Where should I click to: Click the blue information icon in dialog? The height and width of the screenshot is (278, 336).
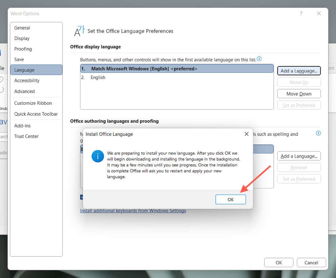98,157
